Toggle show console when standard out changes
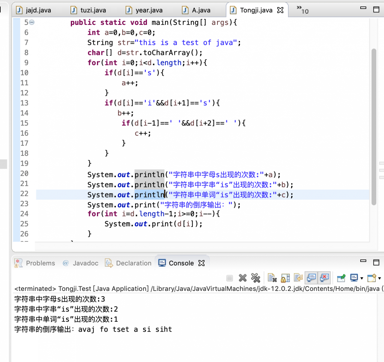The height and width of the screenshot is (362, 384). [x=311, y=278]
